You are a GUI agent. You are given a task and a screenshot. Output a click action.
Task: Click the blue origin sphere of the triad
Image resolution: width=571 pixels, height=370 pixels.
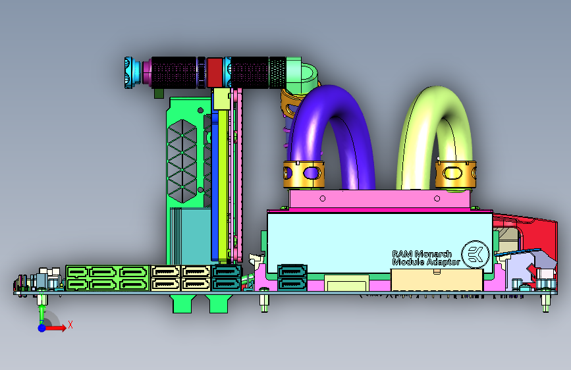41,328
